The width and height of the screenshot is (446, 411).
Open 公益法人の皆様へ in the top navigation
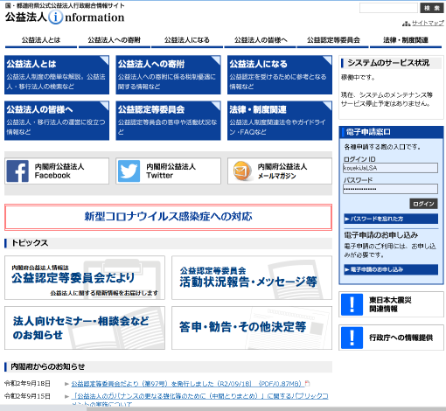coord(261,40)
